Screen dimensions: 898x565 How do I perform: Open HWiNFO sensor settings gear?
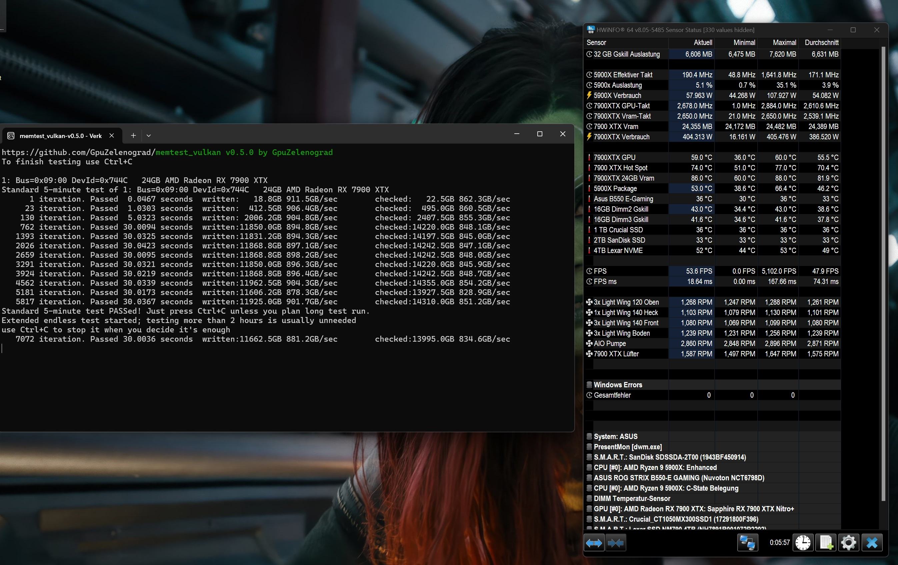(x=848, y=543)
